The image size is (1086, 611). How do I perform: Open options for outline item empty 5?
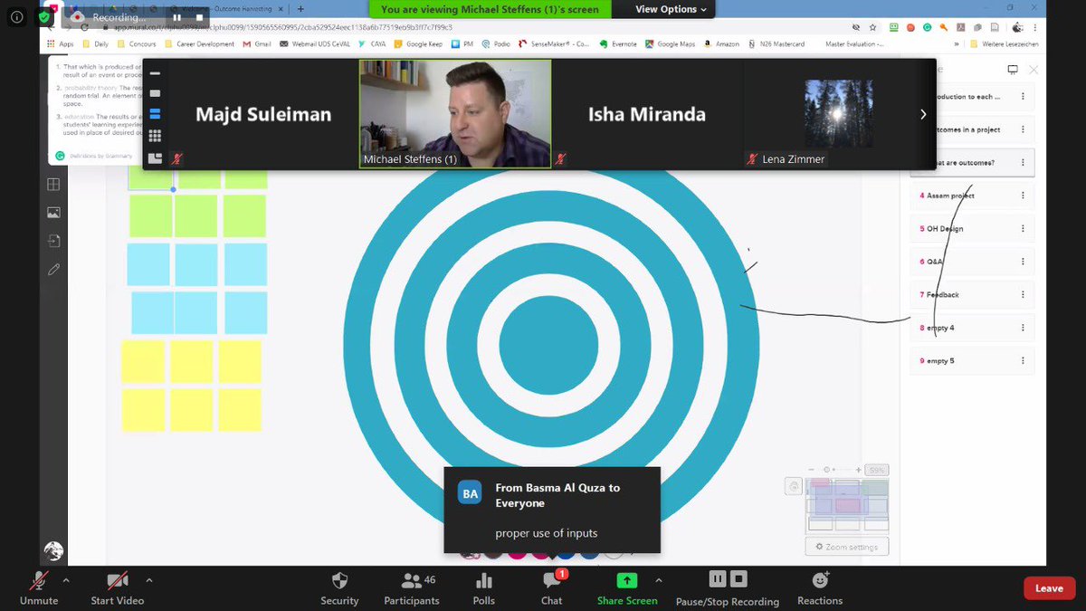1023,360
